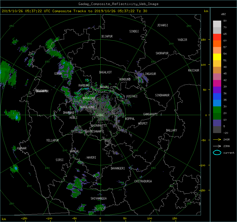Select the red swatch in dBZ legend
This screenshot has width=237, height=222.
pos(217,37)
